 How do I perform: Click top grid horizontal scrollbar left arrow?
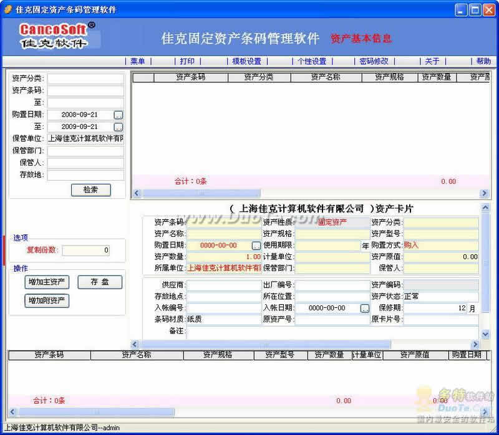click(137, 193)
